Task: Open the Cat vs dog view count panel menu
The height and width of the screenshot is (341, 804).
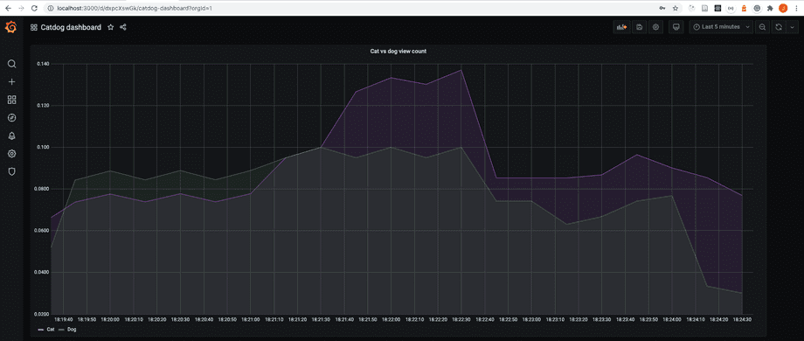Action: tap(398, 52)
